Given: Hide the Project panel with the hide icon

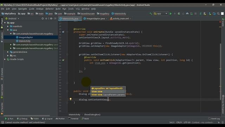Looking at the screenshot, I should click(x=56, y=19).
